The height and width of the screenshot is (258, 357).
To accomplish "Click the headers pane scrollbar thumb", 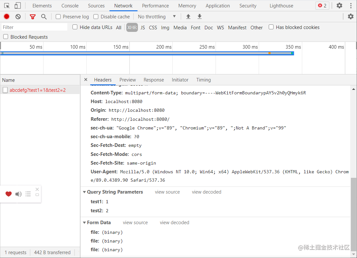I will 353,214.
